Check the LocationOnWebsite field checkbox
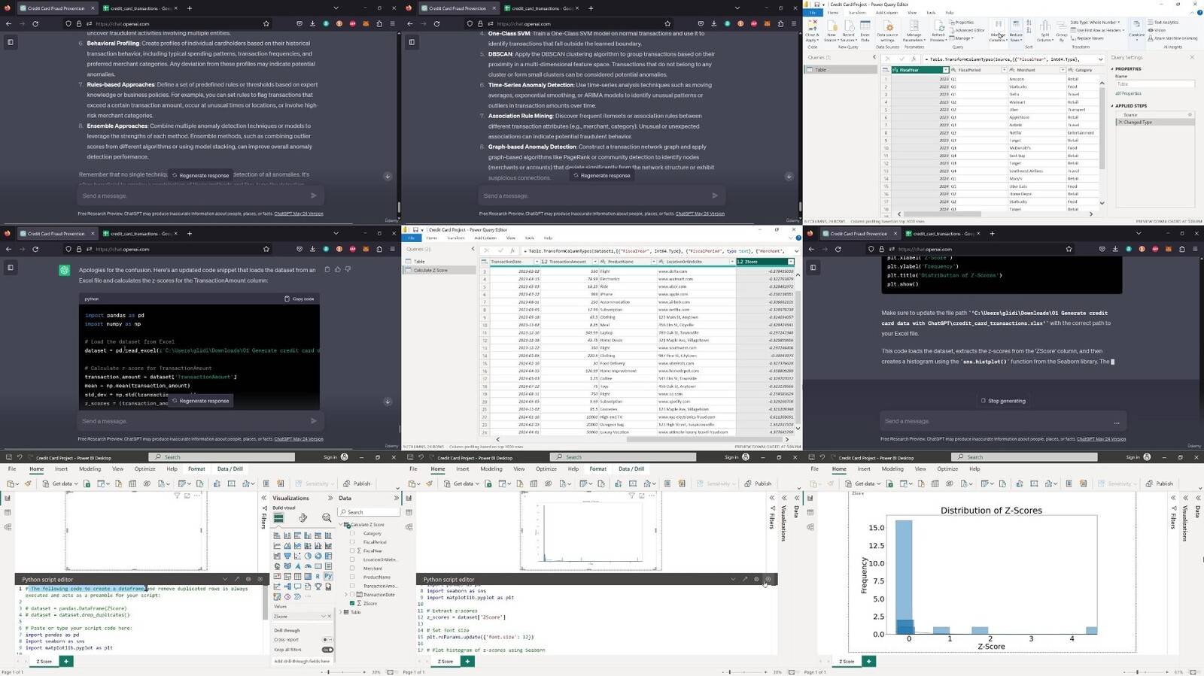This screenshot has width=1204, height=676. pyautogui.click(x=352, y=559)
